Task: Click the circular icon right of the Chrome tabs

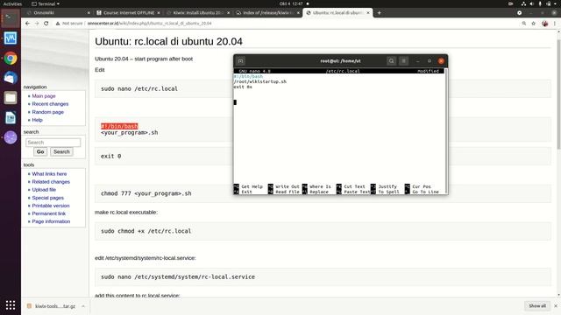Action: (520, 13)
